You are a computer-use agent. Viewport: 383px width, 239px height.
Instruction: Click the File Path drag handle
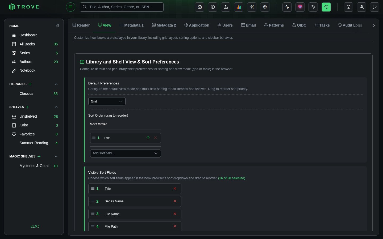point(93,226)
